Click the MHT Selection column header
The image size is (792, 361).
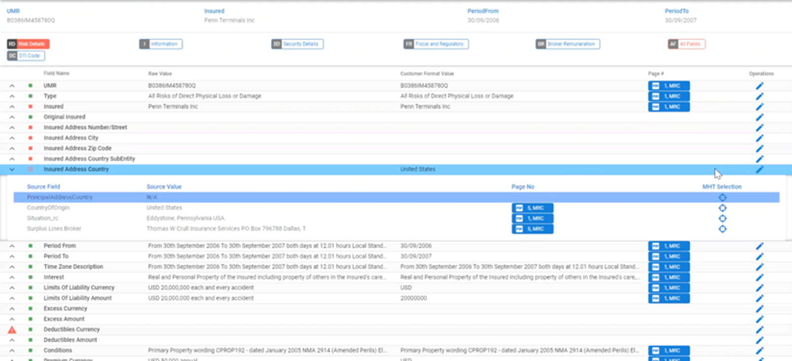coord(722,187)
